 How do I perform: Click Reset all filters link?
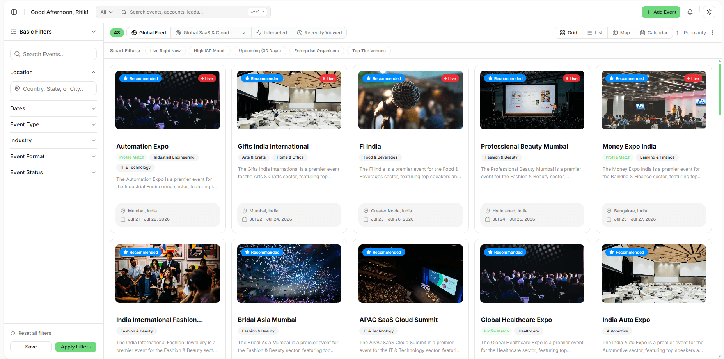coord(31,333)
